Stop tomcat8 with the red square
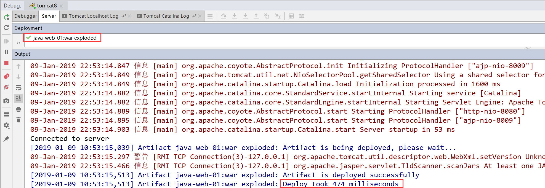 (6, 63)
